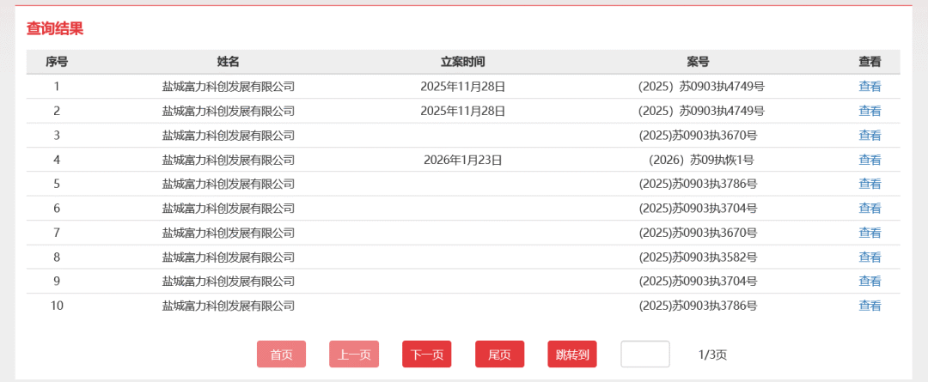This screenshot has width=928, height=382.
Task: Click the 案号 column header
Action: click(698, 62)
